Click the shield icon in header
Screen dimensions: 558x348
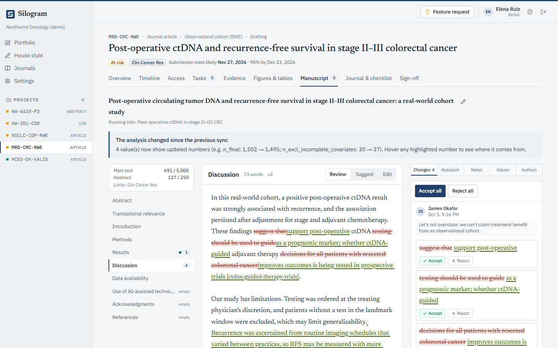530,12
